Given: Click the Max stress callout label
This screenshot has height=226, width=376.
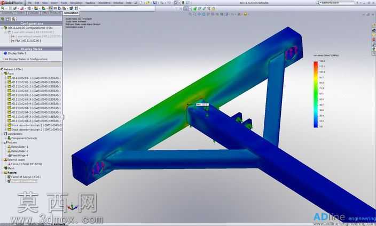Looking at the screenshot, I should (202, 104).
